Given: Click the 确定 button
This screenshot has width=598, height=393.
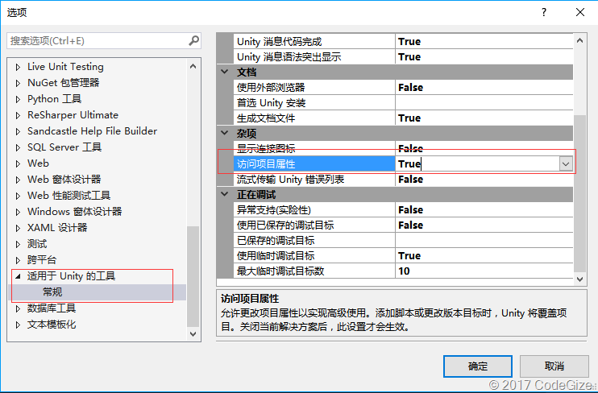Looking at the screenshot, I should tap(477, 366).
